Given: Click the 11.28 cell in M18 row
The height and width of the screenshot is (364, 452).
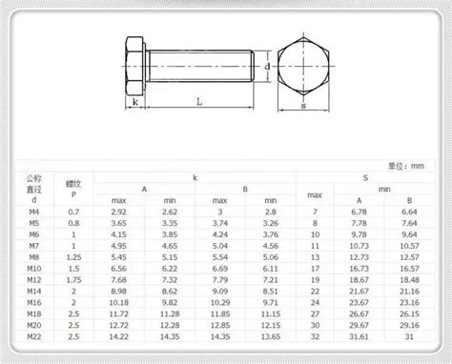Looking at the screenshot, I should (x=170, y=314).
